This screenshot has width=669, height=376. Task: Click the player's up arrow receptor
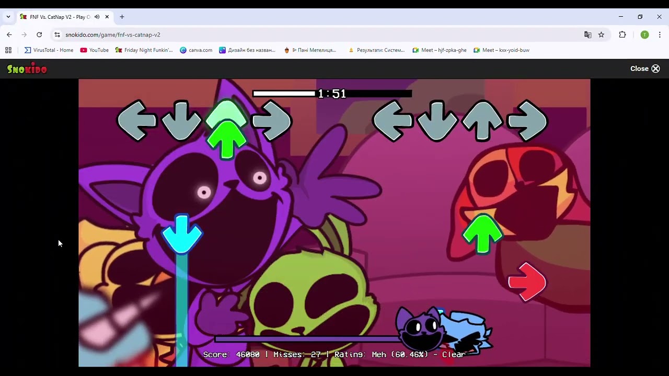pos(482,121)
